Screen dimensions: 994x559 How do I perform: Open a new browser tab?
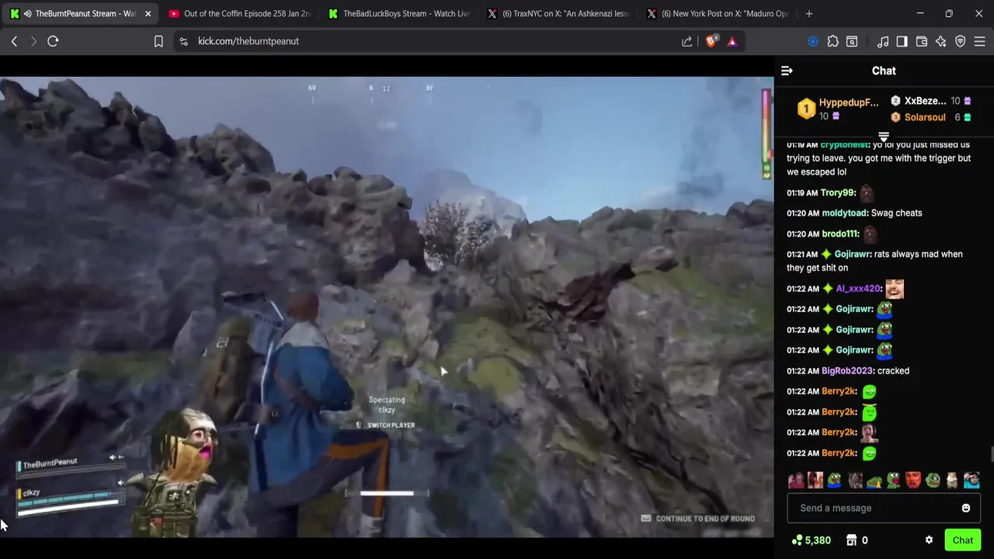[x=809, y=14]
